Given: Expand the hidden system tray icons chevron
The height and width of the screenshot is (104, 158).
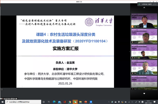Looking at the screenshot, I should click(109, 102).
